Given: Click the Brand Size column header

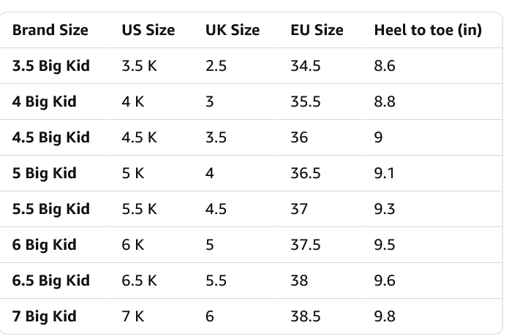Looking at the screenshot, I should [x=50, y=30].
